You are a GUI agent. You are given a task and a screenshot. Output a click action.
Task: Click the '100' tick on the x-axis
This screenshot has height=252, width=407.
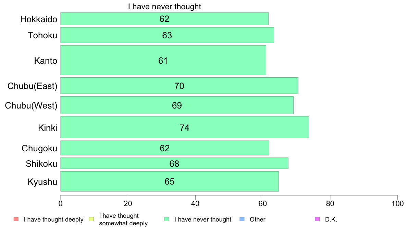click(x=397, y=203)
